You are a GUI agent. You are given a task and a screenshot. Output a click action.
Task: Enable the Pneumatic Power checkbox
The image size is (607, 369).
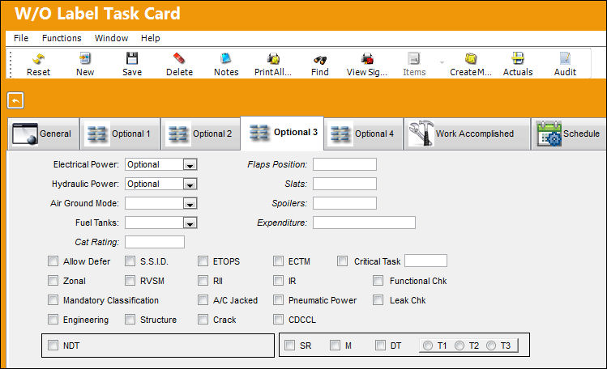(x=278, y=300)
